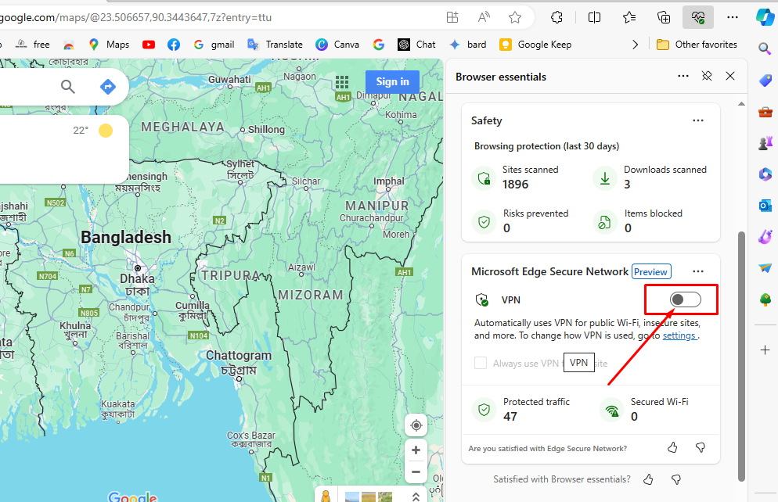Unpin the Browser essentials panel

click(707, 76)
